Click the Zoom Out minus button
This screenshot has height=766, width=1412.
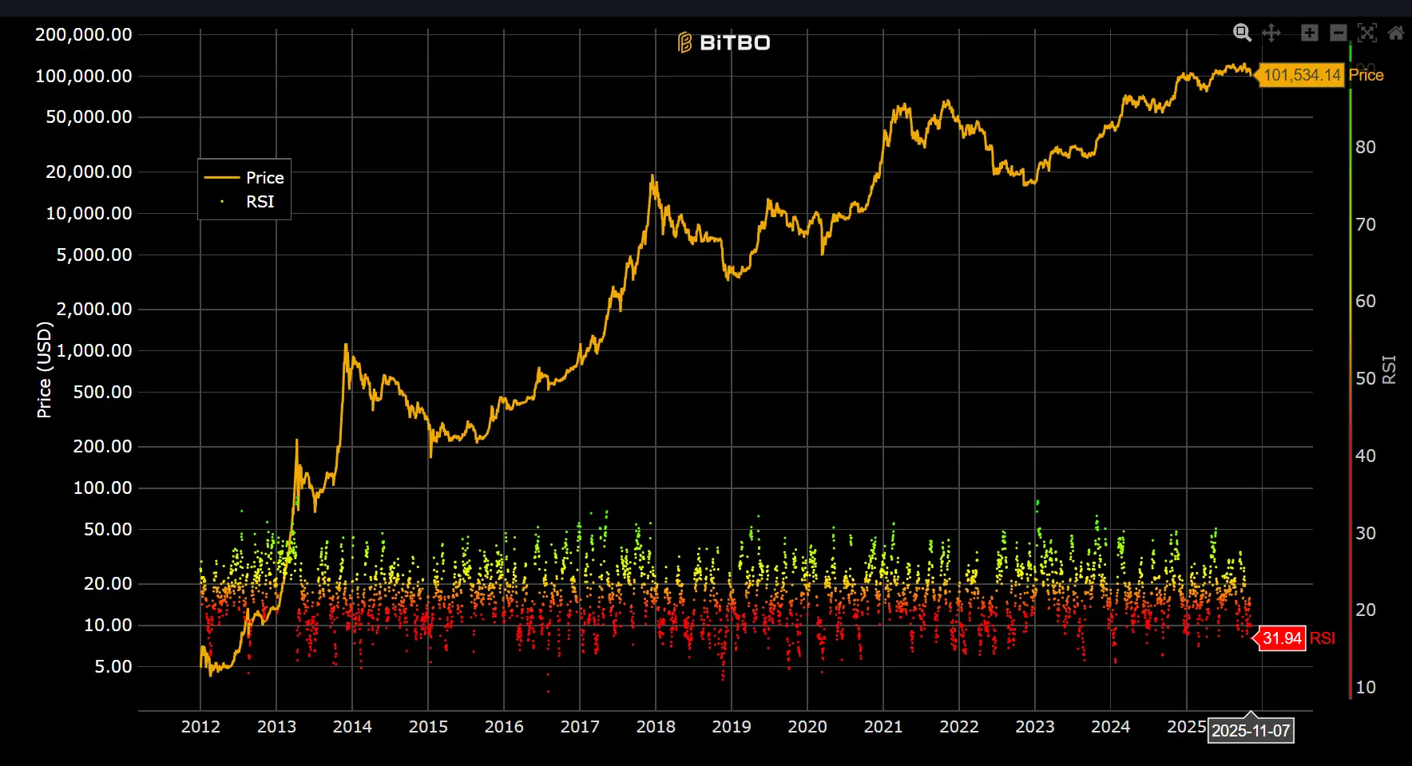(x=1339, y=33)
